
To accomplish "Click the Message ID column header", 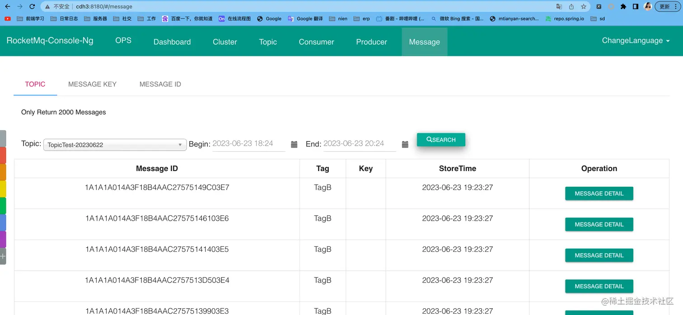I will click(157, 168).
